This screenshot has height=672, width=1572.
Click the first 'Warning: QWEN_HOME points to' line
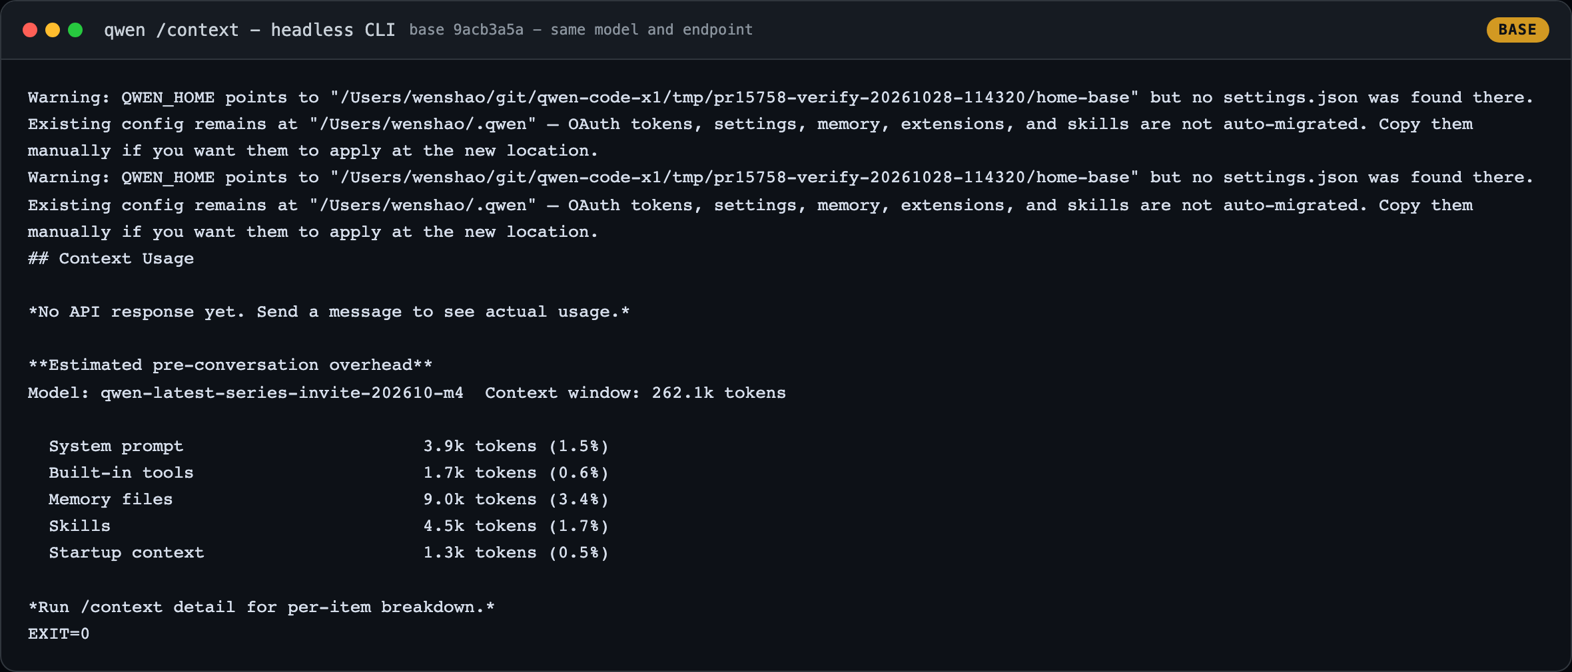tap(781, 97)
